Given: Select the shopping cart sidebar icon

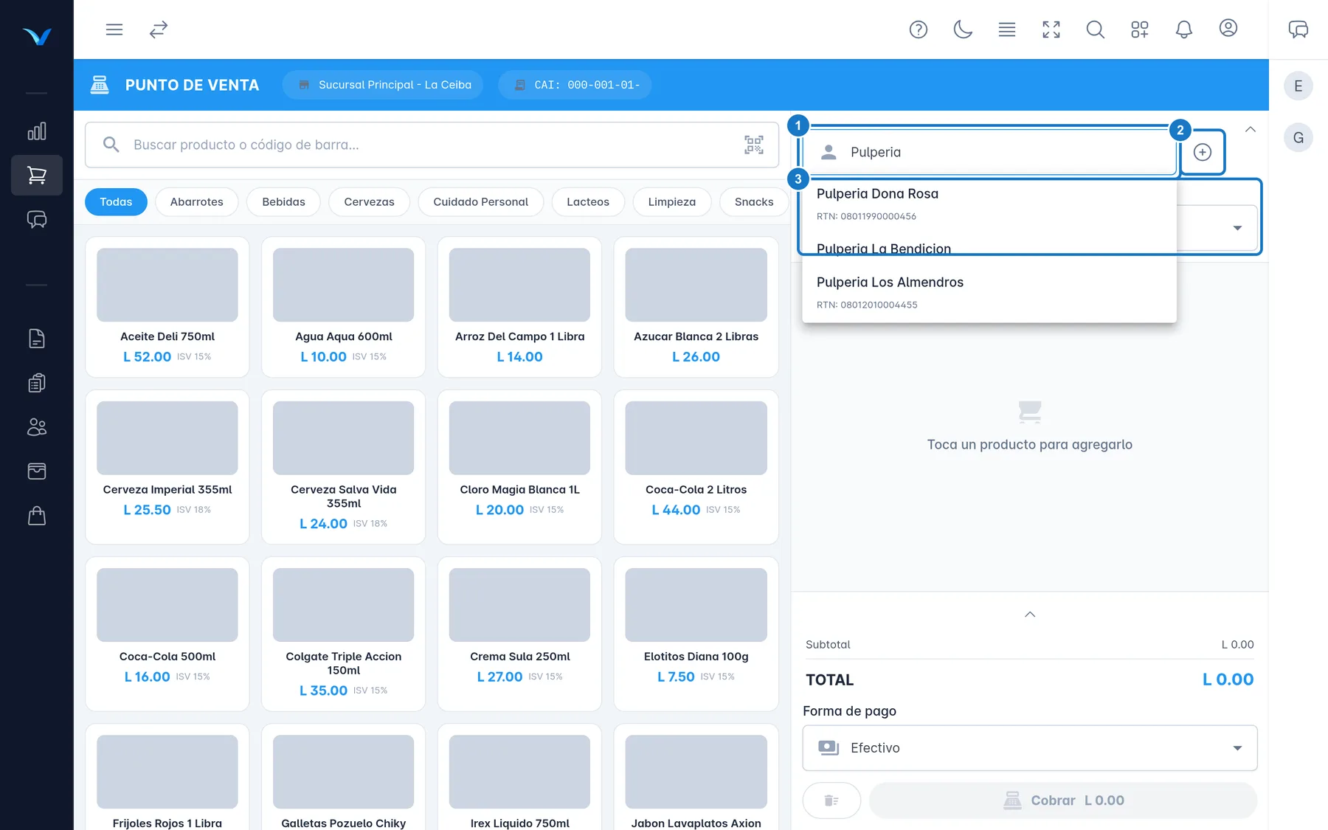Looking at the screenshot, I should tap(37, 176).
